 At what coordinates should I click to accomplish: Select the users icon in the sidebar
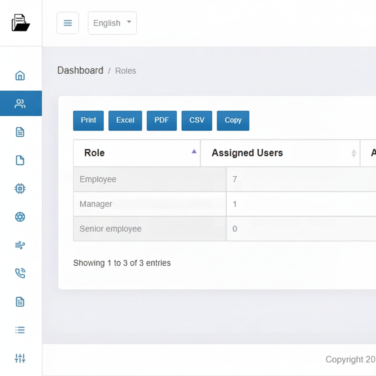pyautogui.click(x=20, y=104)
